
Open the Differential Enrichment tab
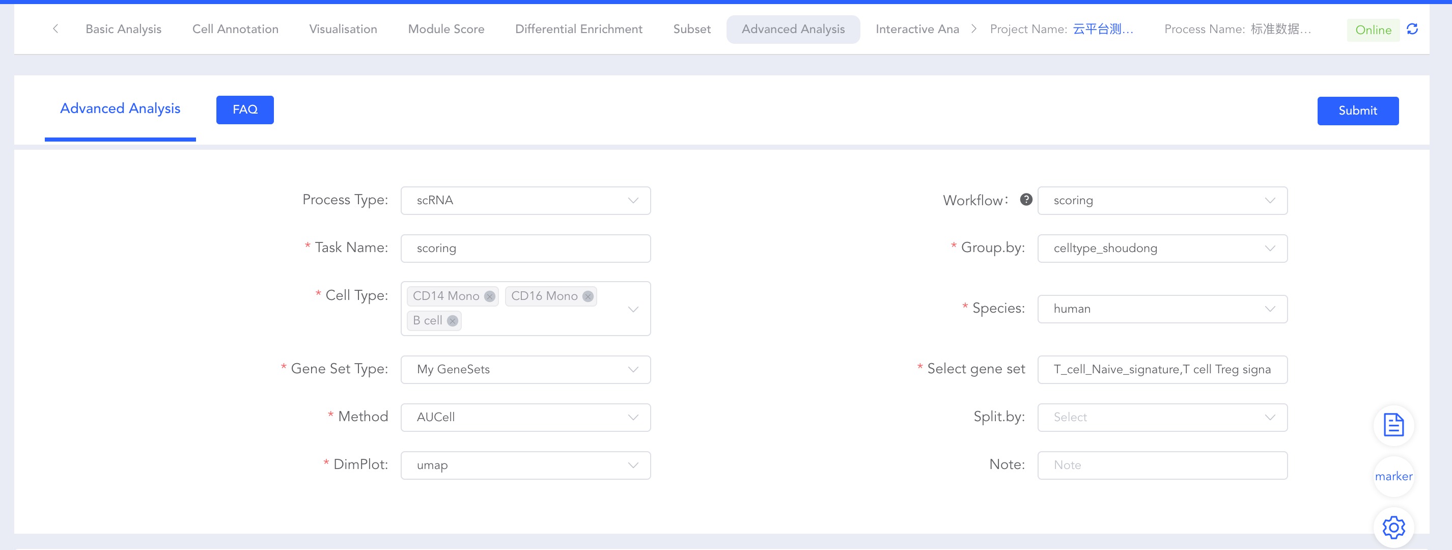point(578,30)
